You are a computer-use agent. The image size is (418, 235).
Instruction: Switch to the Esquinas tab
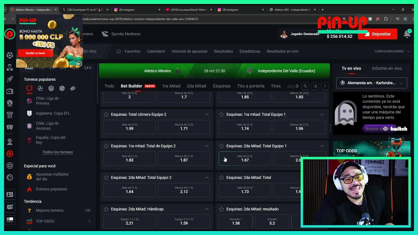click(222, 86)
